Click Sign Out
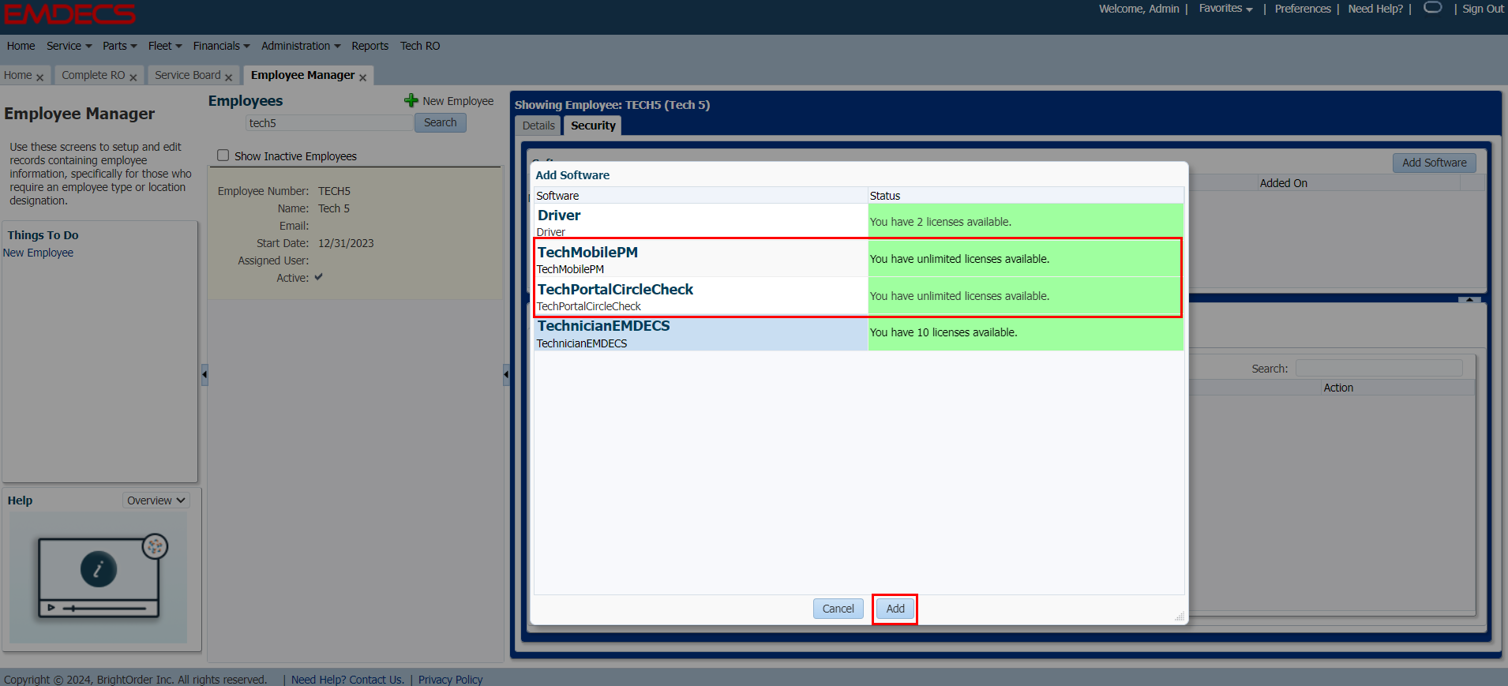1508x686 pixels. click(x=1483, y=9)
